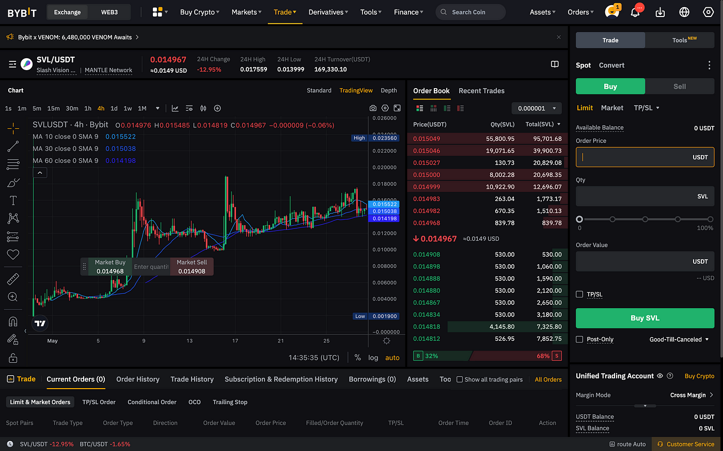This screenshot has width=723, height=451.
Task: Open the user profile avatar
Action: tap(612, 12)
